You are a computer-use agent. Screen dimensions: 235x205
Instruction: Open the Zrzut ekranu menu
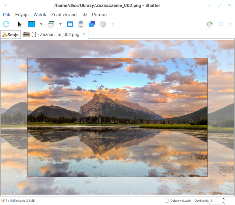(64, 15)
